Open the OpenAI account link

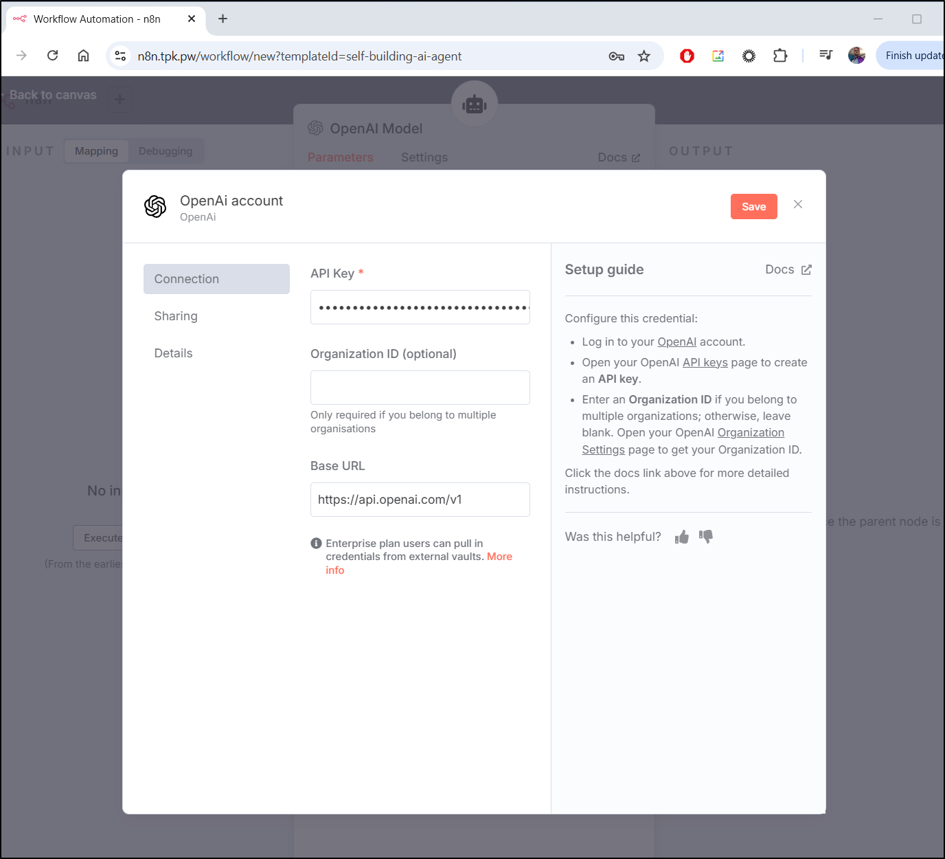[676, 342]
